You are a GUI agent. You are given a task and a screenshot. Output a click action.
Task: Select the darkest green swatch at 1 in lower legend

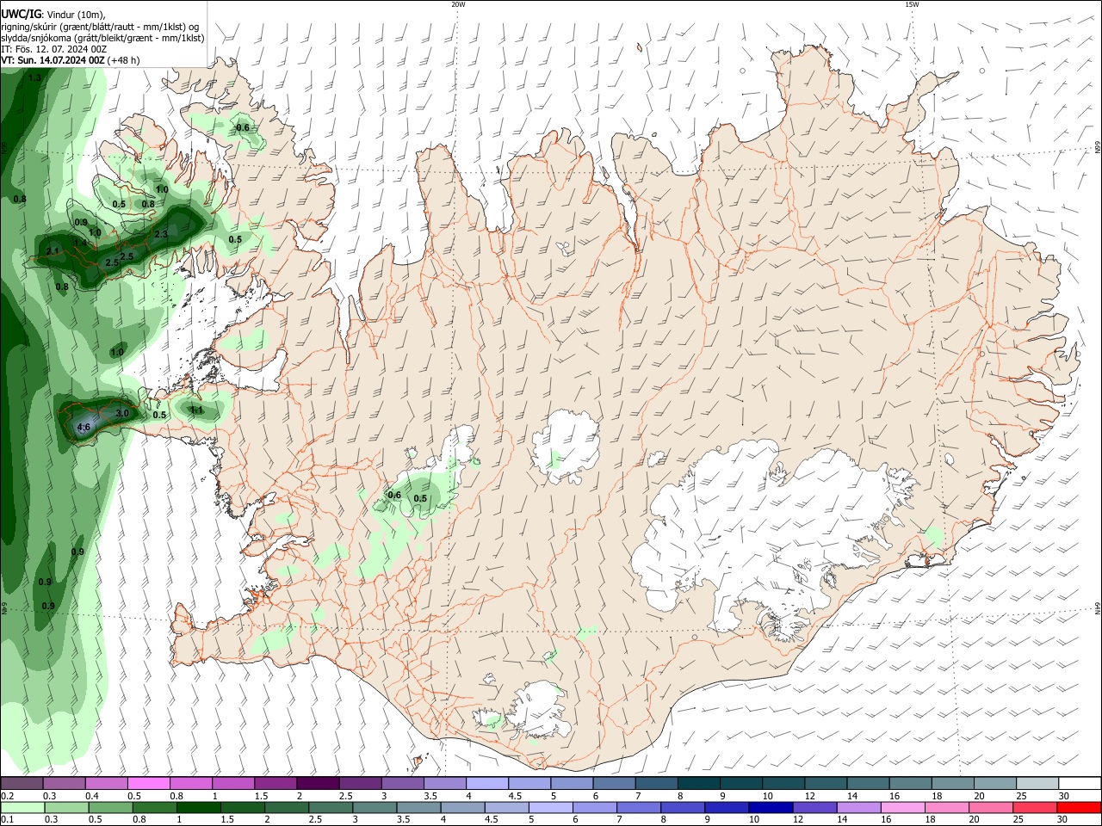click(x=198, y=807)
